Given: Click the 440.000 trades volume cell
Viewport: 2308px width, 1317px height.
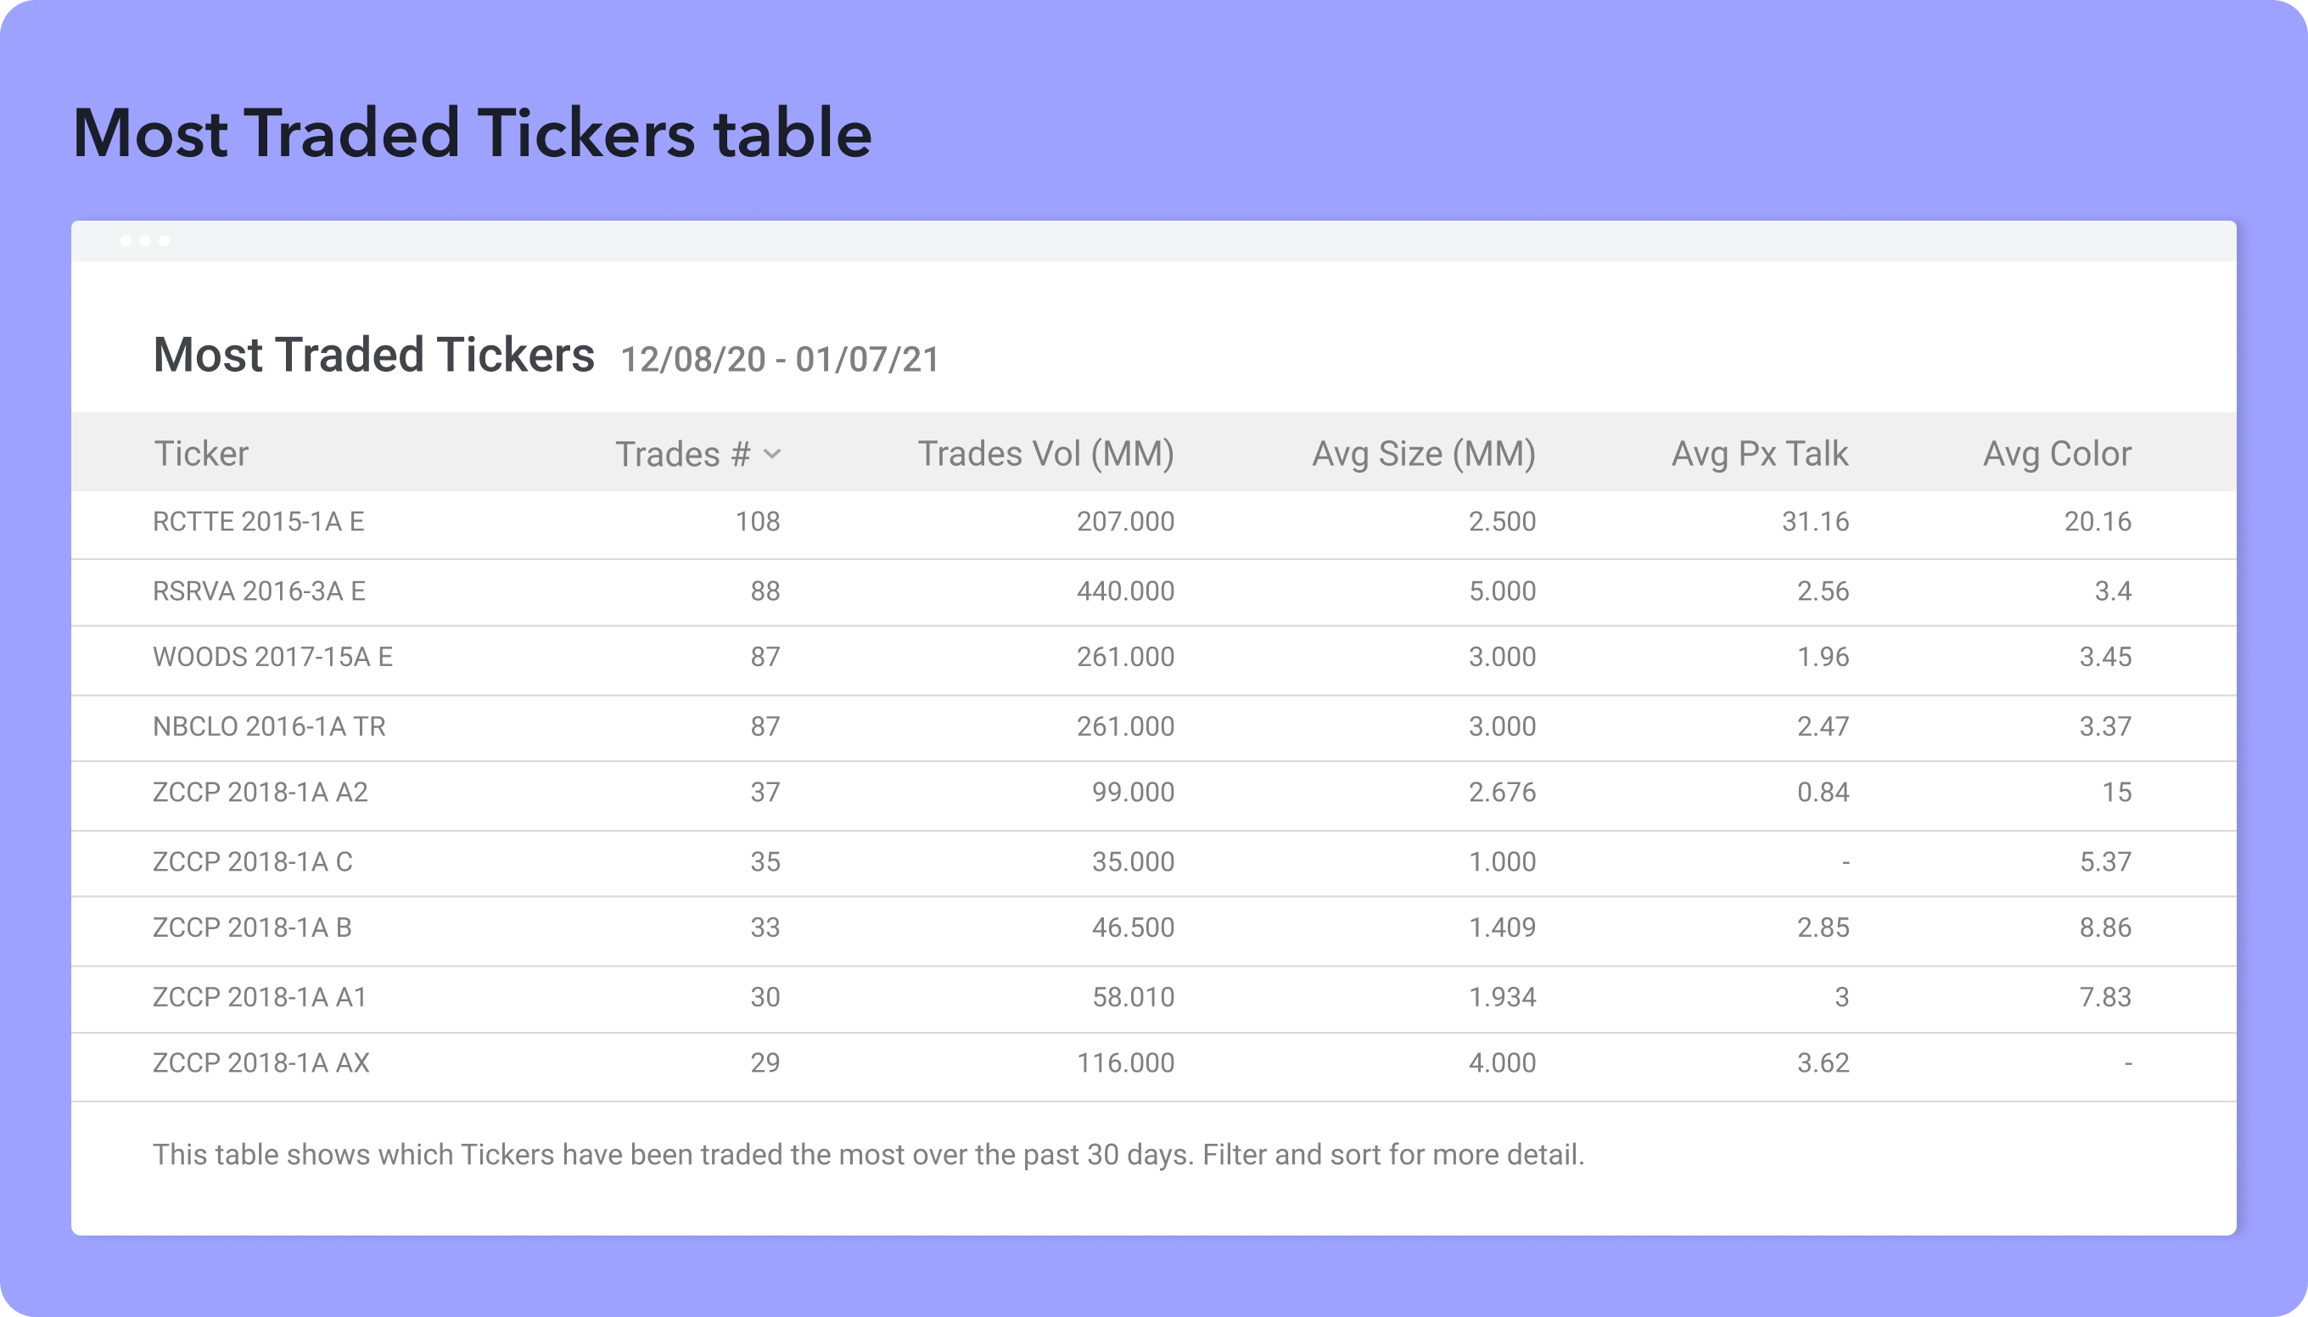Looking at the screenshot, I should [1125, 591].
